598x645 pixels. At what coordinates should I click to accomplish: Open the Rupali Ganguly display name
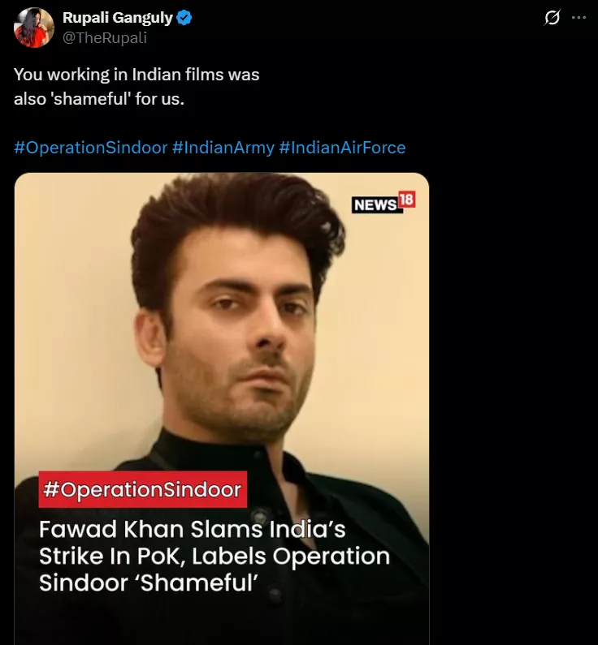click(x=117, y=18)
